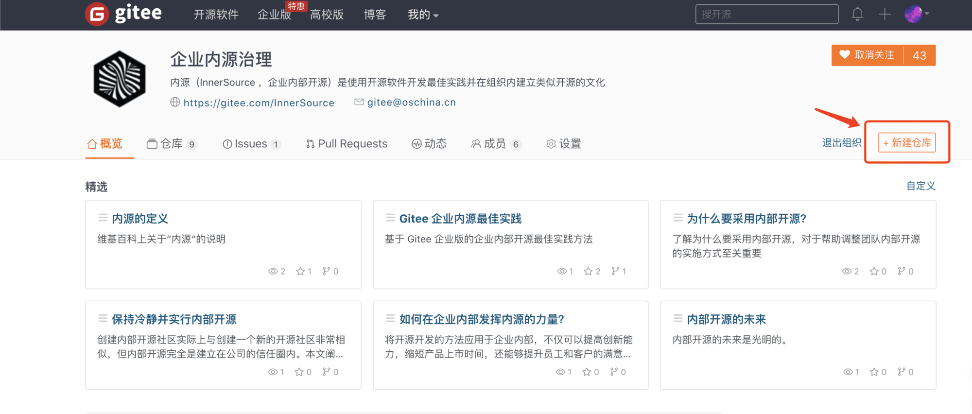
Task: Click watch eye icon on 为什么要采用内部开源? card
Action: [x=847, y=271]
